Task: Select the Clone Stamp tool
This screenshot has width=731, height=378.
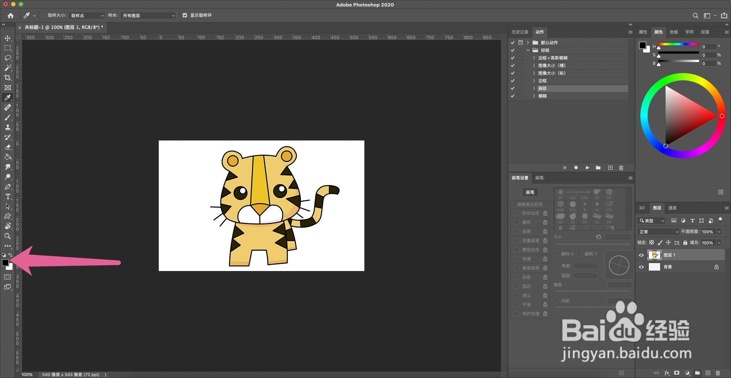Action: click(x=8, y=127)
